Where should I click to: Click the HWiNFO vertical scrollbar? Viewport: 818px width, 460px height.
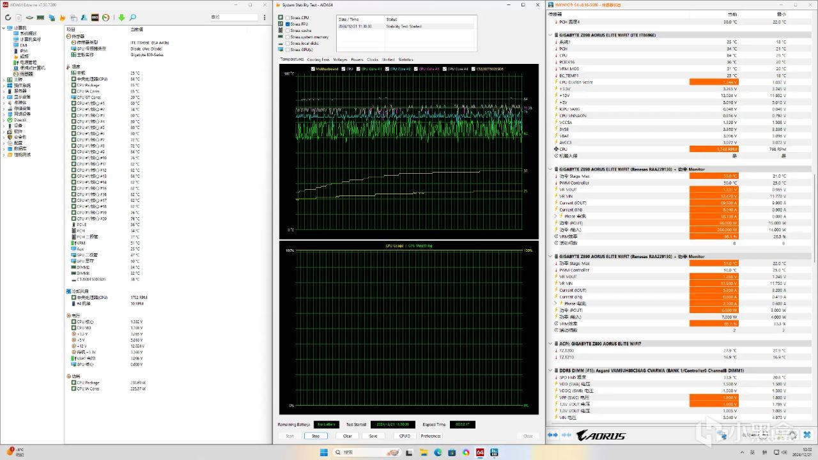coord(815,217)
